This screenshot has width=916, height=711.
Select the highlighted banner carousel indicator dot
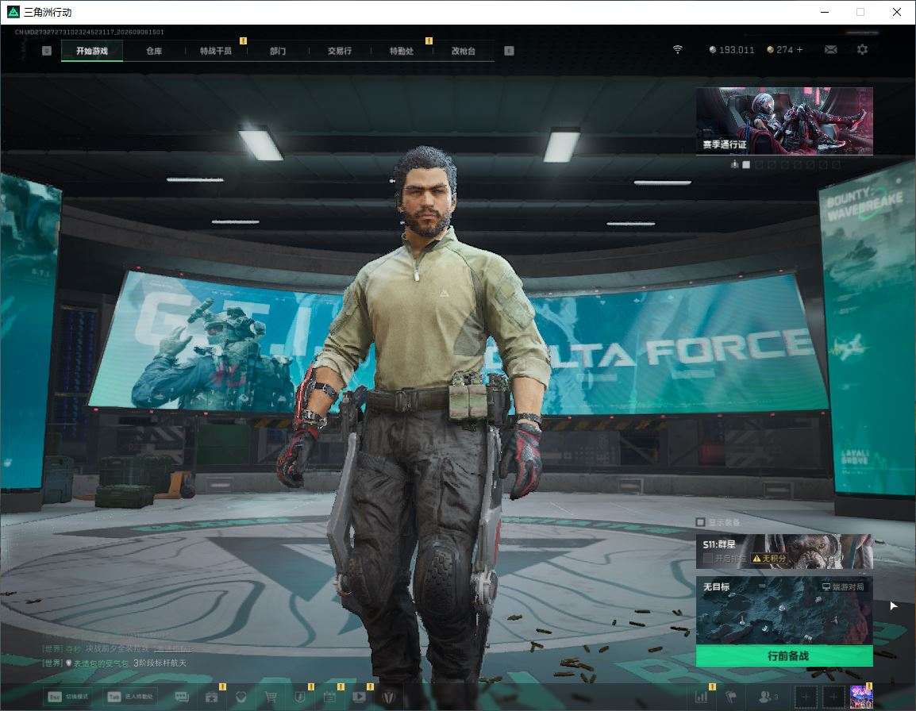746,165
